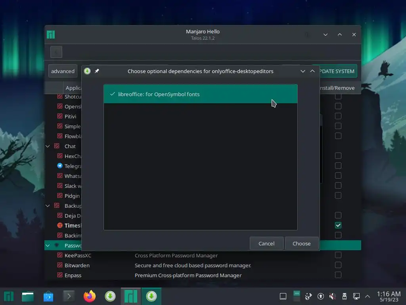
Task: Switch to Manjaro Hello taskbar entry
Action: tap(131, 296)
